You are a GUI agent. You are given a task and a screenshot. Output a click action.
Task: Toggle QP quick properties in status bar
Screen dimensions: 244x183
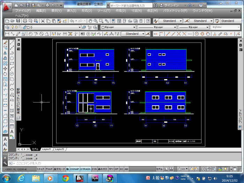click(116, 169)
